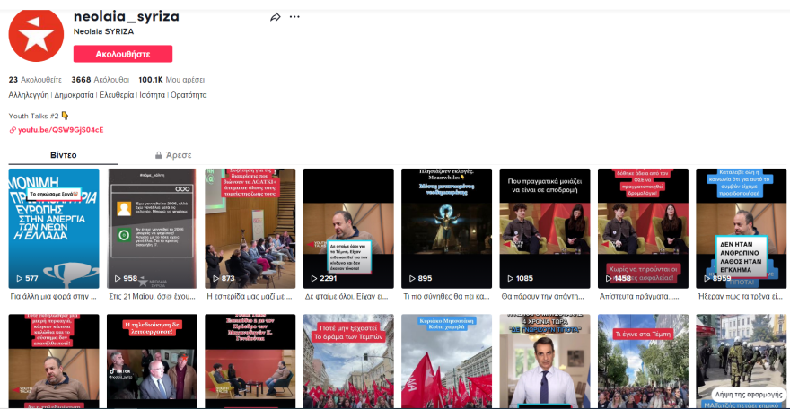Image resolution: width=790 pixels, height=409 pixels.
Task: Click the share arrow icon beside the username
Action: click(276, 17)
